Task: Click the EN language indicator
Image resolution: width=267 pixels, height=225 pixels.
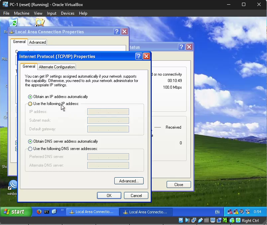Action: [217, 212]
